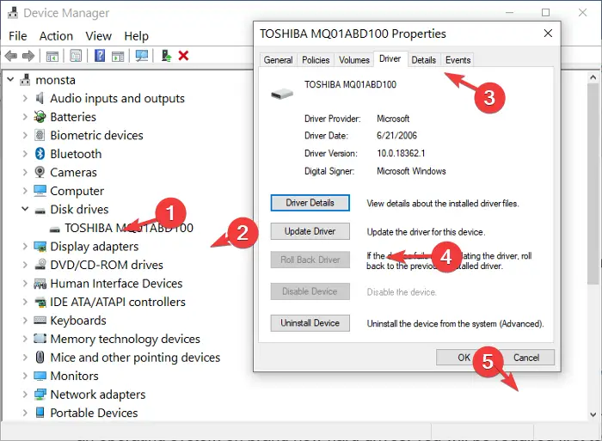The image size is (602, 441).
Task: Click the Network adapters category icon
Action: 40,395
